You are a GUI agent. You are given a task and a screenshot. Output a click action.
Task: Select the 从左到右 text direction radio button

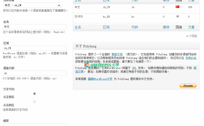(x=35, y=93)
